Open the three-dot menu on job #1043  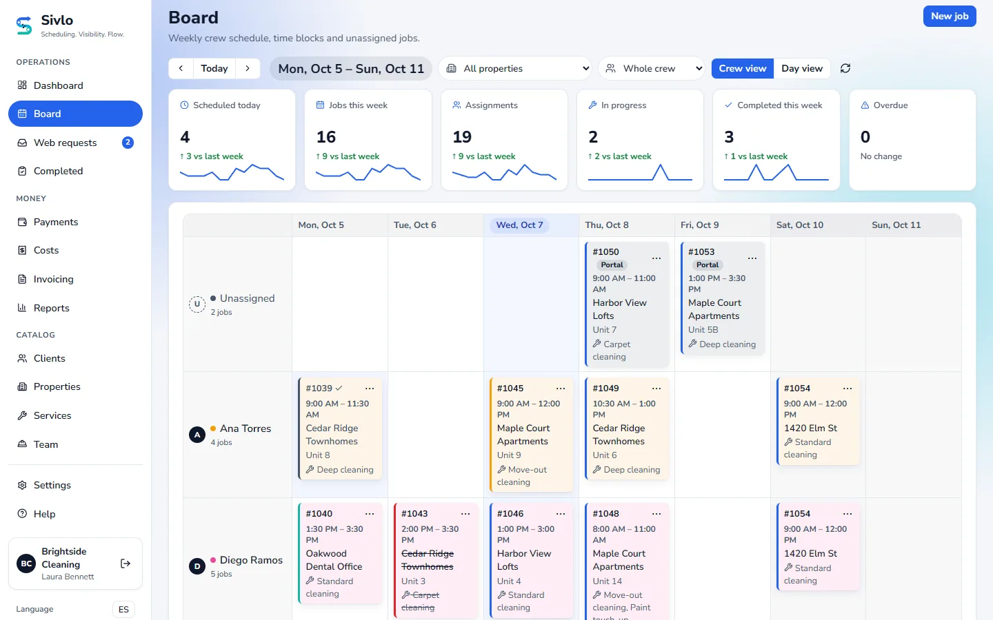(x=465, y=514)
